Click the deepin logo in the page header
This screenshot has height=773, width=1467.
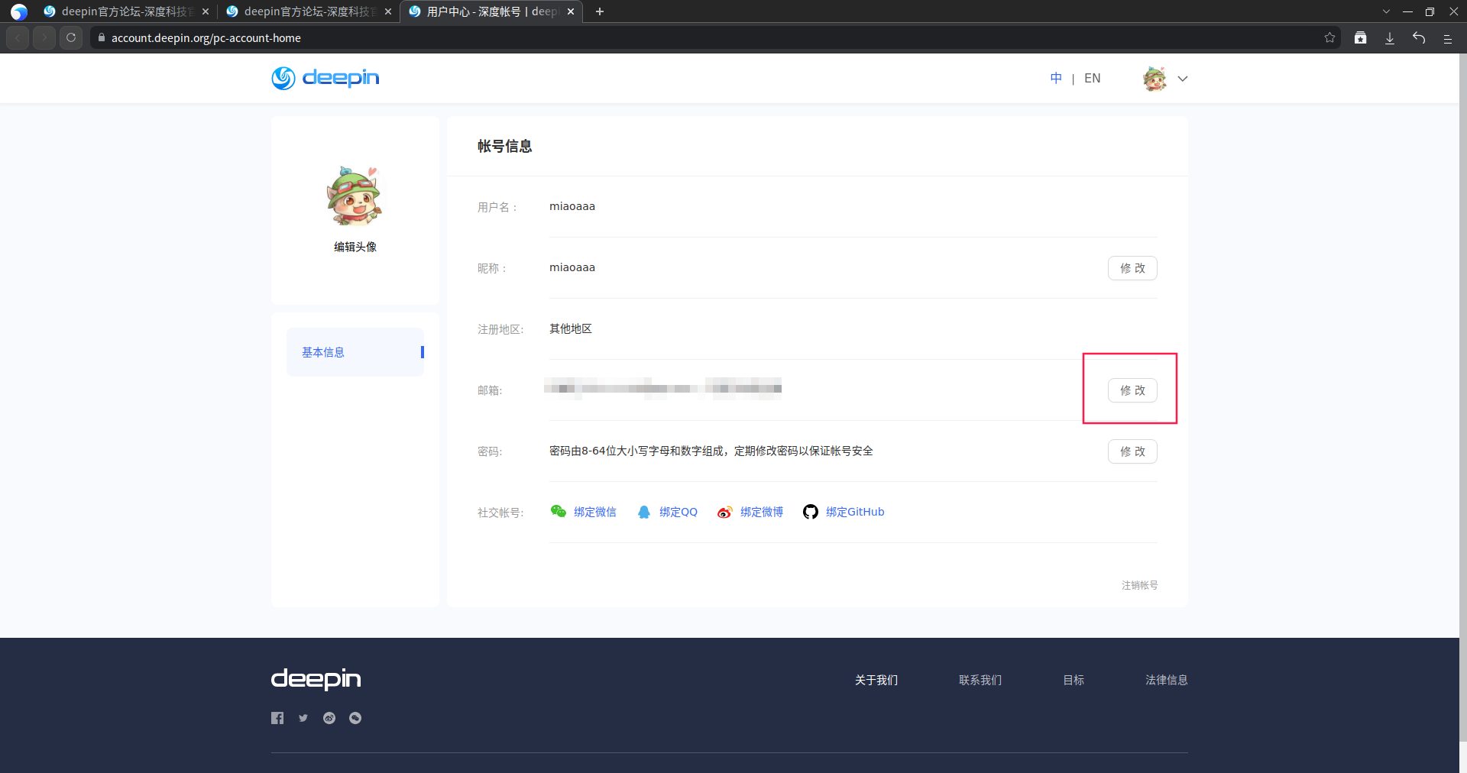325,78
